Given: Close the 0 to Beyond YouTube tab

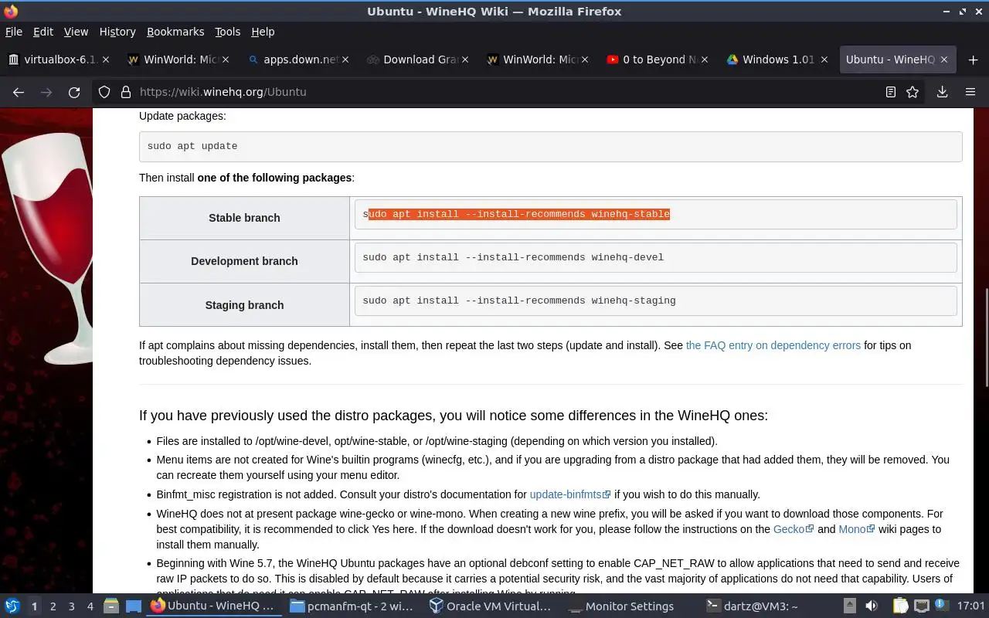Looking at the screenshot, I should point(705,59).
